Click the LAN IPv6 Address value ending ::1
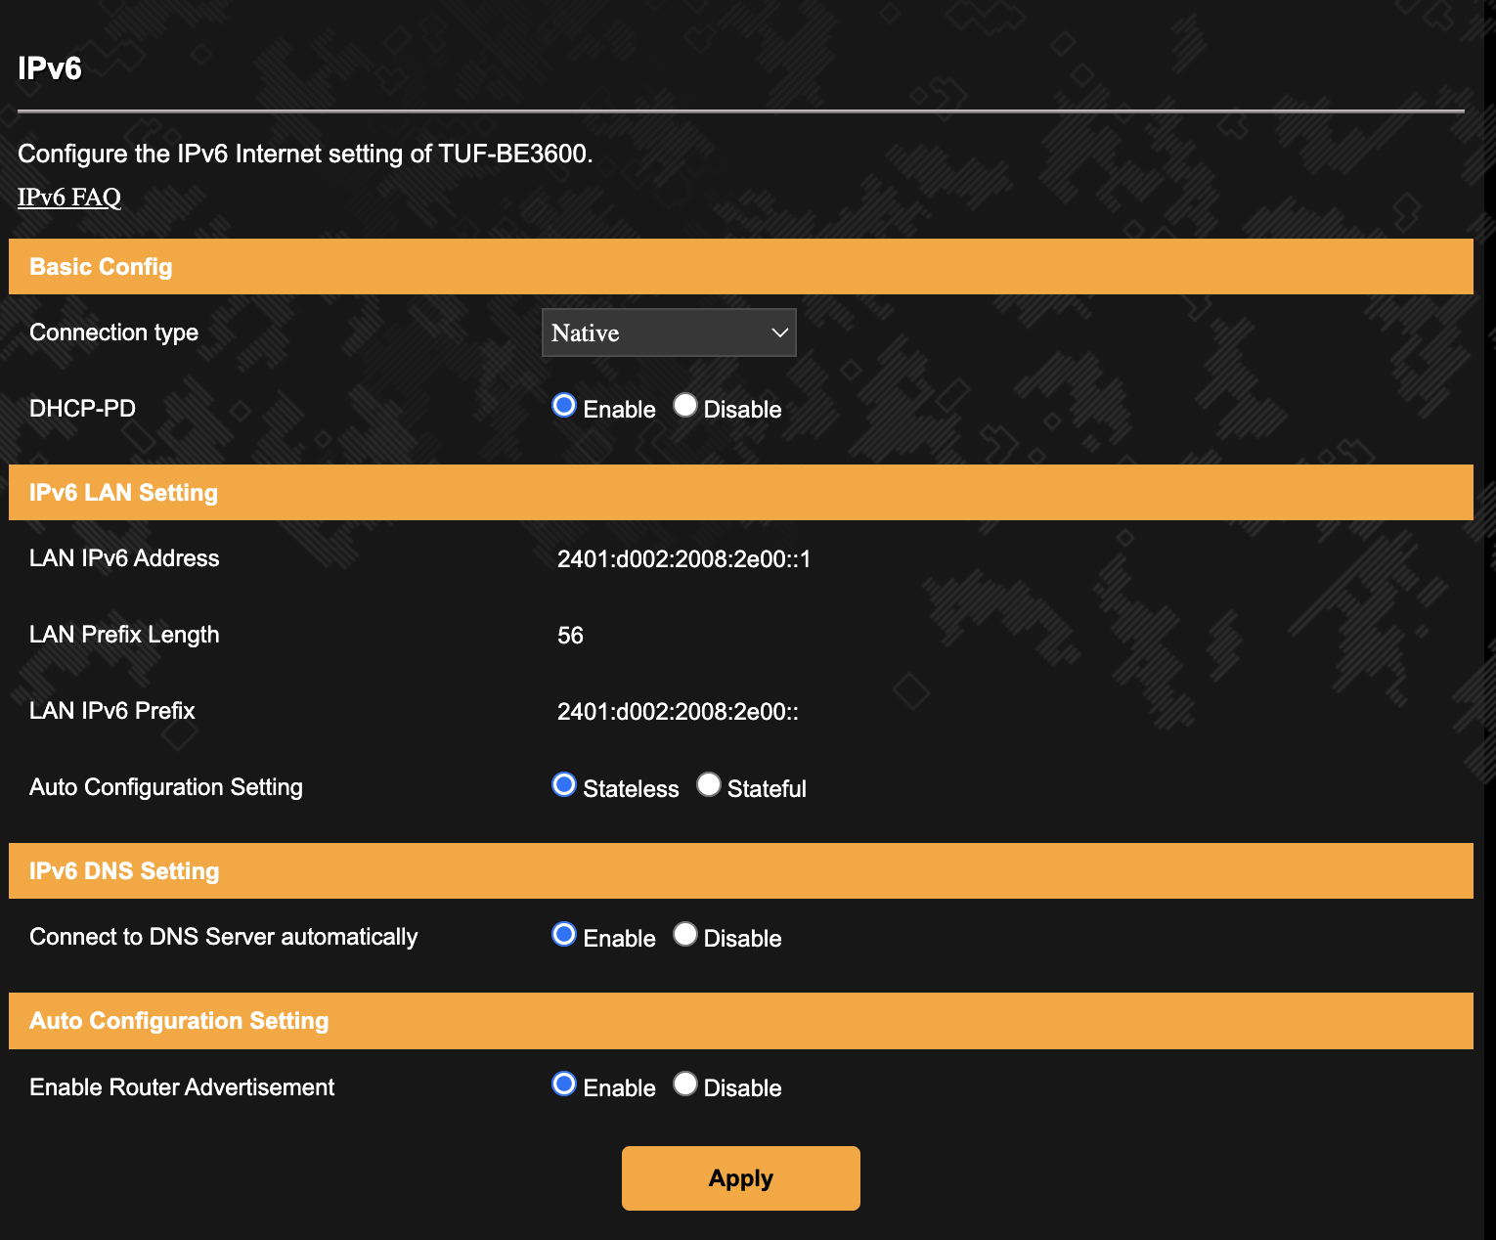The height and width of the screenshot is (1240, 1496). [x=683, y=559]
